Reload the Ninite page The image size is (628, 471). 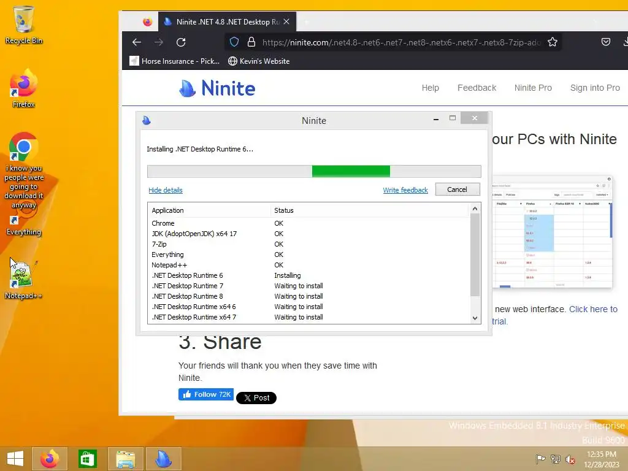click(x=181, y=42)
